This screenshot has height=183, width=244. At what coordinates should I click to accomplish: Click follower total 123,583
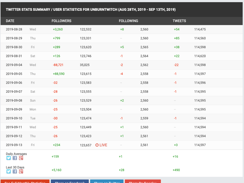(86, 83)
